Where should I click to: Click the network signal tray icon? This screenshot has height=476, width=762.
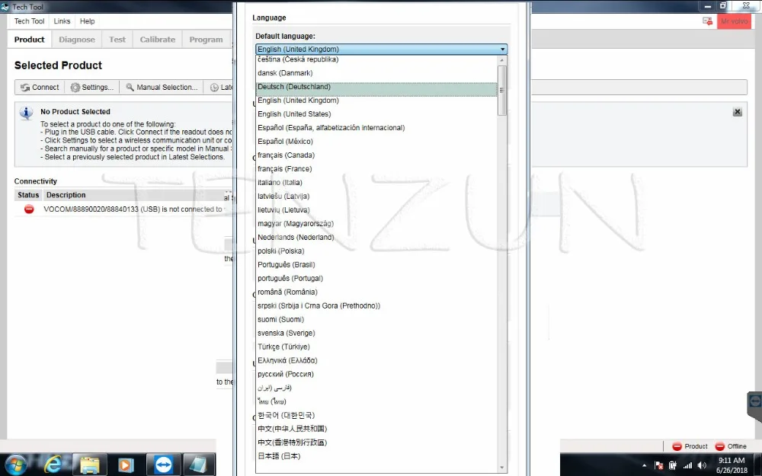687,465
